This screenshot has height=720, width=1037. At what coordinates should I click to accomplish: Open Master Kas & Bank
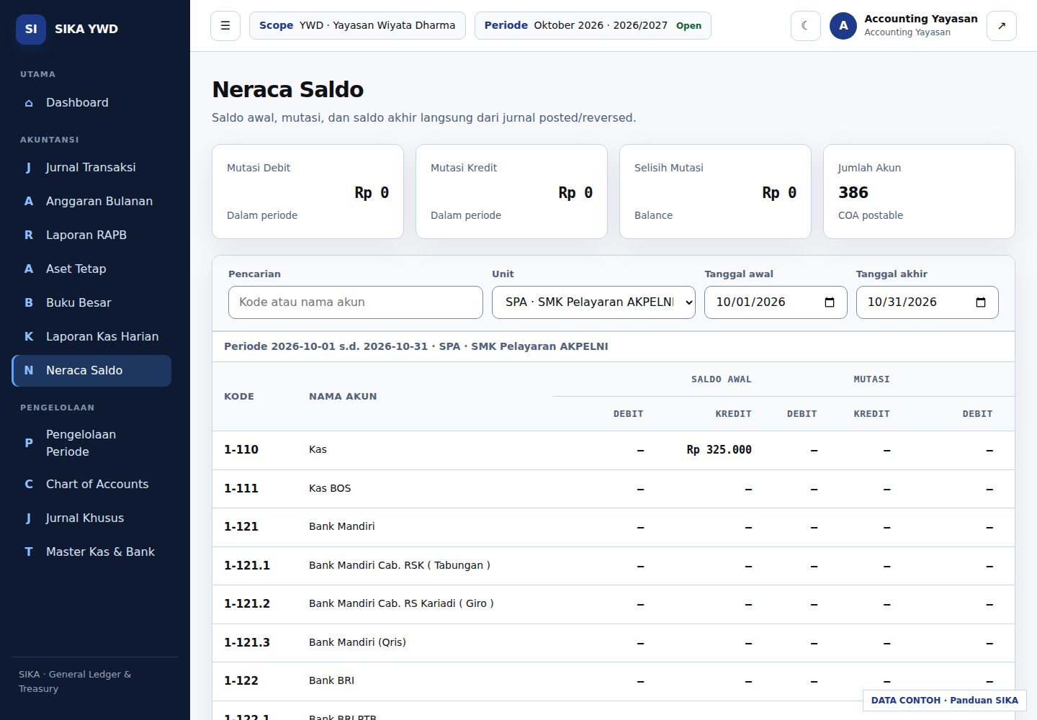click(91, 552)
